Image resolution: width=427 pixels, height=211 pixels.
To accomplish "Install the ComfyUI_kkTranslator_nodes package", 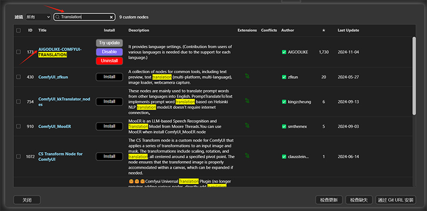I will [x=109, y=102].
